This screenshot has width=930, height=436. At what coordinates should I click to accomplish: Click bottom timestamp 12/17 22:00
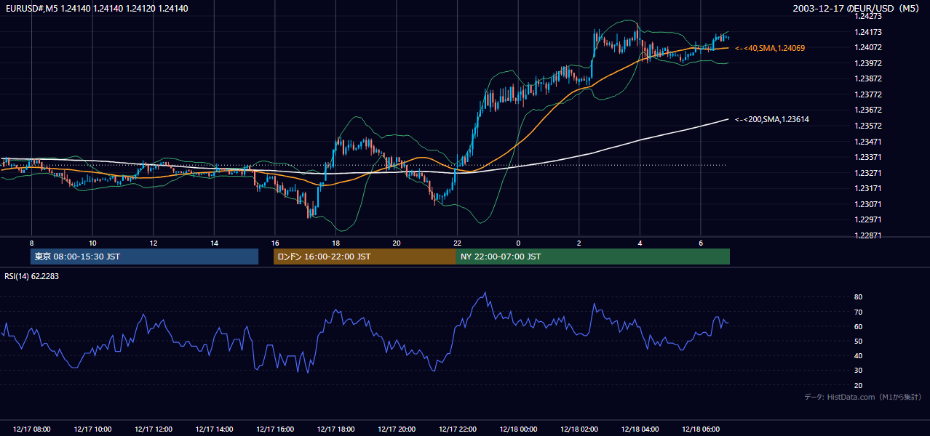click(x=457, y=429)
